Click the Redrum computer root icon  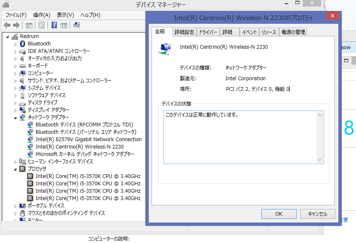pyautogui.click(x=15, y=36)
